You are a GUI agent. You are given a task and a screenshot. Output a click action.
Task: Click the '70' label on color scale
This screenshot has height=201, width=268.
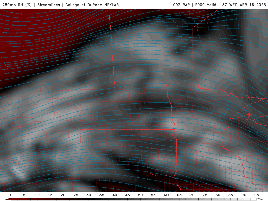point(192,195)
